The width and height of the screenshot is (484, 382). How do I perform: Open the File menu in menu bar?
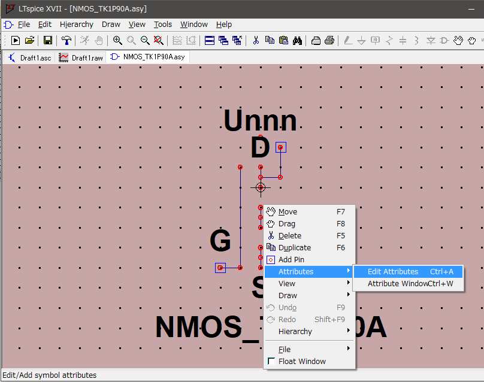(x=24, y=25)
